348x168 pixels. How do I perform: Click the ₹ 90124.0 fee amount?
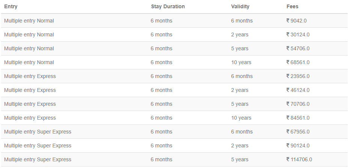tap(298, 146)
